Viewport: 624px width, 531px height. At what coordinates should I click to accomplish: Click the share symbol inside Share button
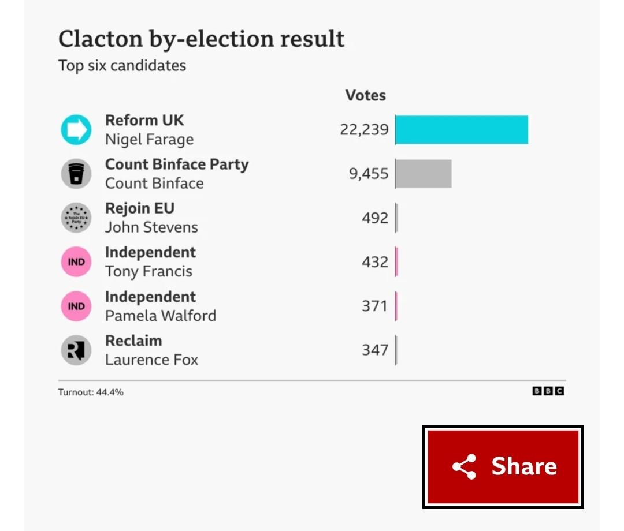tap(465, 466)
